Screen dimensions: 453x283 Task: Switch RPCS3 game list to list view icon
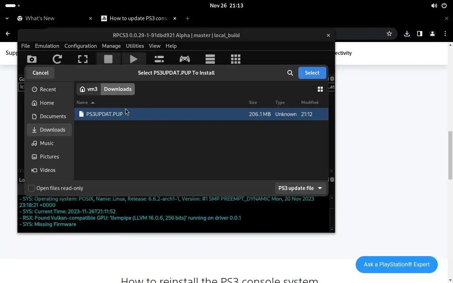(210, 59)
